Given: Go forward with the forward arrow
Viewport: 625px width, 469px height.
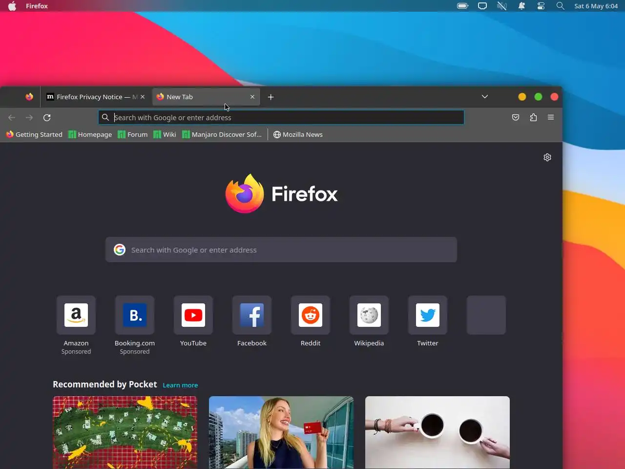Looking at the screenshot, I should (29, 117).
